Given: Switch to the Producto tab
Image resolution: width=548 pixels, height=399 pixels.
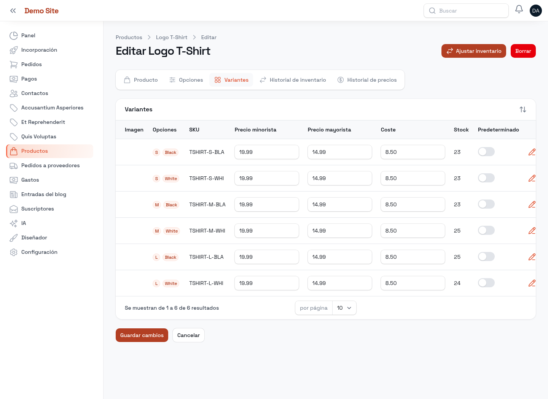Looking at the screenshot, I should (141, 80).
